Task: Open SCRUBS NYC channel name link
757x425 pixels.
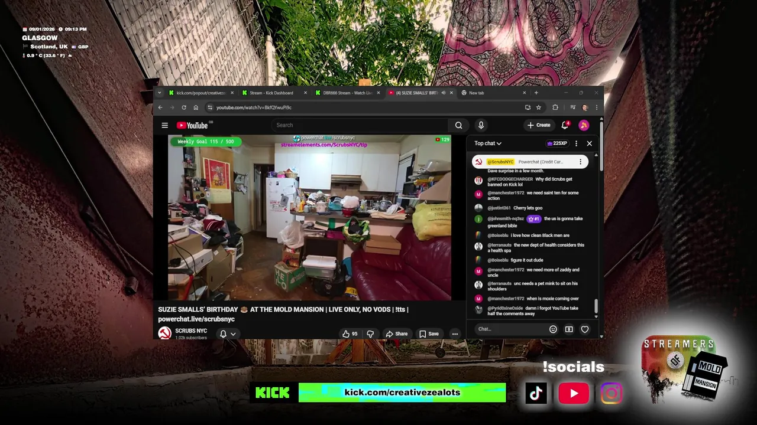Action: coord(191,331)
